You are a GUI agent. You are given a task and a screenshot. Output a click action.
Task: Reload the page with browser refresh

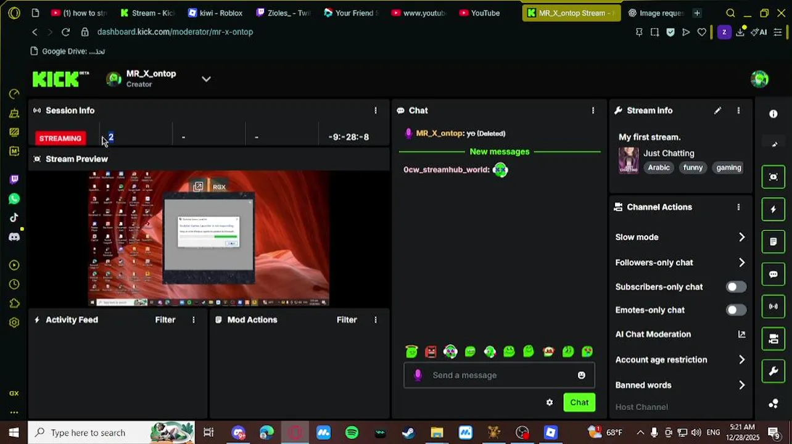coord(66,31)
